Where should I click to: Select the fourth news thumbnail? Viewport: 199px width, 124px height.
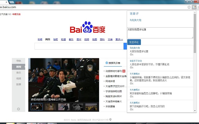coord(77,107)
